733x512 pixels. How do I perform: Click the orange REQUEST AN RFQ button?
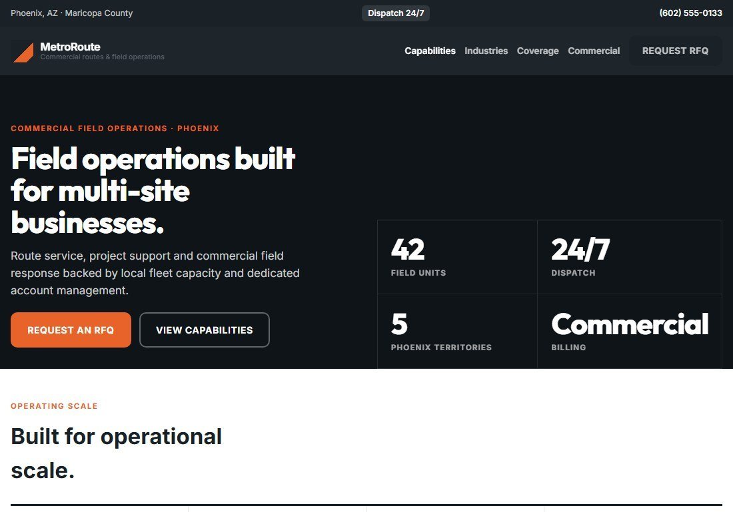pos(71,330)
